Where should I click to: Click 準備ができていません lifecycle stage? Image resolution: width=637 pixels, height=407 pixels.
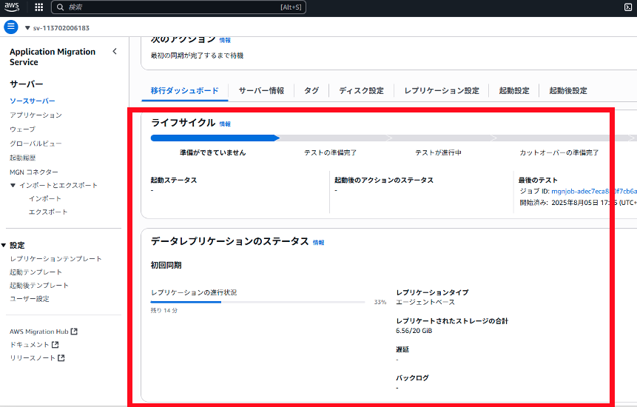213,152
